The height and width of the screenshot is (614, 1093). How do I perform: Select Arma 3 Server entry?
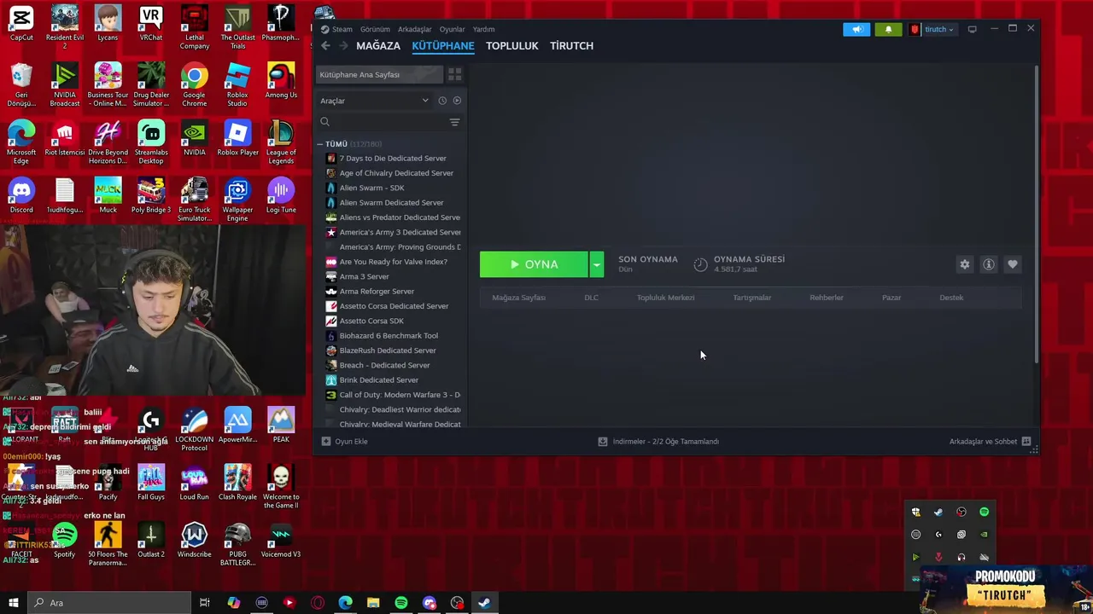[393, 276]
